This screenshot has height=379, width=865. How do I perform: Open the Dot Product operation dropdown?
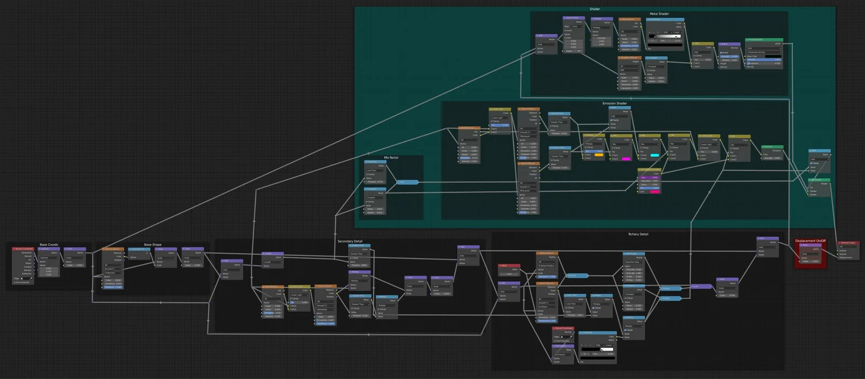coord(563,355)
